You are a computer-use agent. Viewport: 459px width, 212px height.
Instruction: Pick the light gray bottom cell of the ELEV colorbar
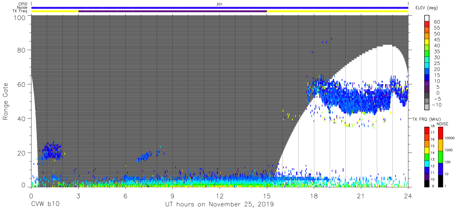point(428,107)
